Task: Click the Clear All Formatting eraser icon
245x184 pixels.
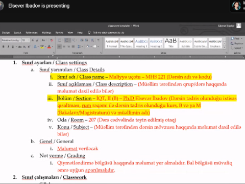Action: (52, 40)
